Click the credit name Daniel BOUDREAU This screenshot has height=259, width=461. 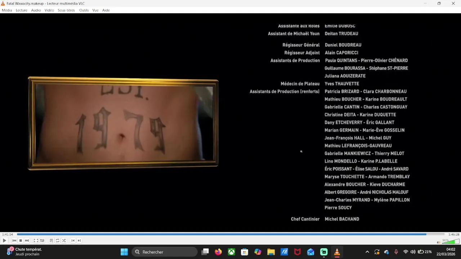(x=343, y=45)
